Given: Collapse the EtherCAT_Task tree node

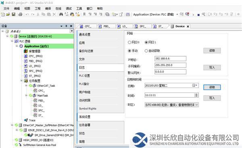Looking at the screenshot, I should tap(26, 86).
